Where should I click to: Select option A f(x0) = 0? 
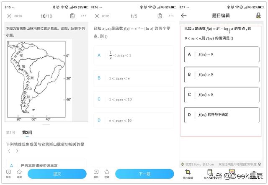pos(222,54)
